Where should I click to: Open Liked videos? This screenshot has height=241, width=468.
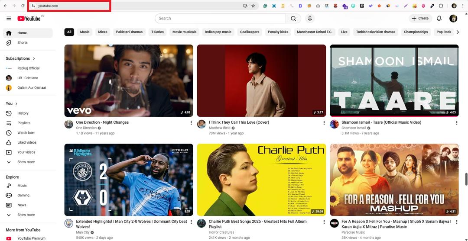[x=28, y=142]
